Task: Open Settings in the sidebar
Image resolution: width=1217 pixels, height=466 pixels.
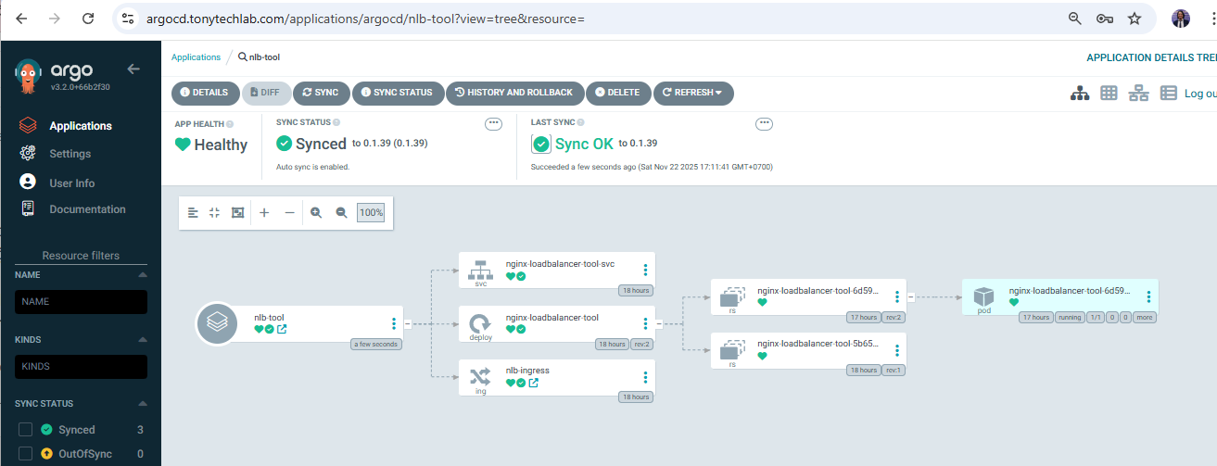Action: click(x=70, y=154)
